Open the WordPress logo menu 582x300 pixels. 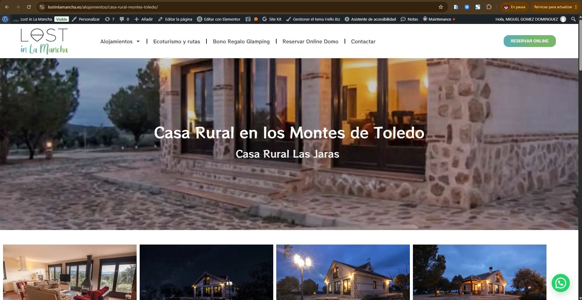[5, 19]
